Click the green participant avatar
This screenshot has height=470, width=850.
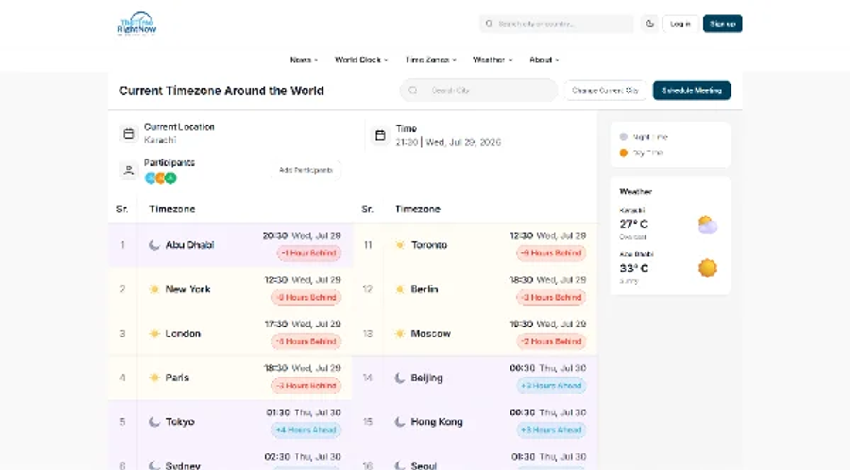point(170,178)
